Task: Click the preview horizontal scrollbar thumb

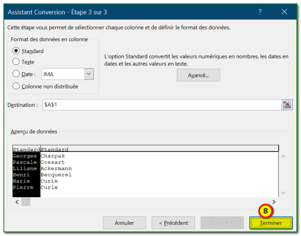Action: point(26,202)
